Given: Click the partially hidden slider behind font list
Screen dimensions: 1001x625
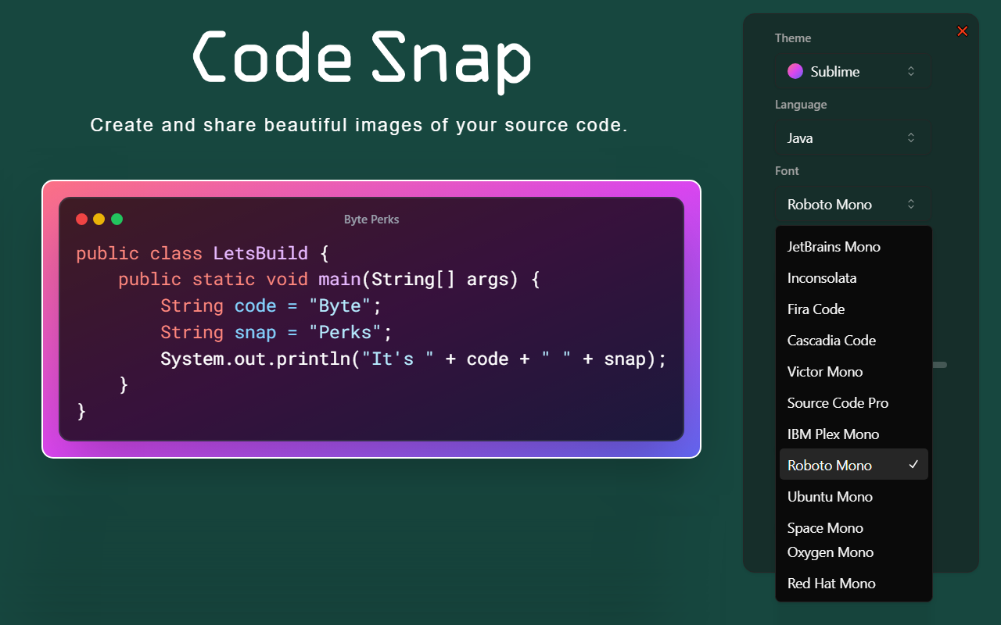Looking at the screenshot, I should pos(939,365).
